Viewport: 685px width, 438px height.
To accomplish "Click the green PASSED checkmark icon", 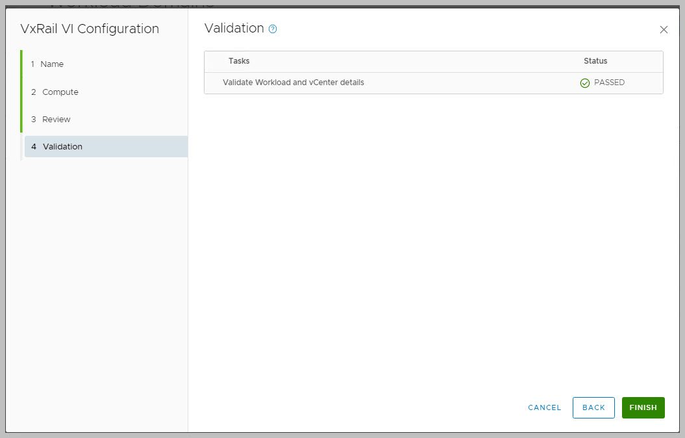I will 584,83.
